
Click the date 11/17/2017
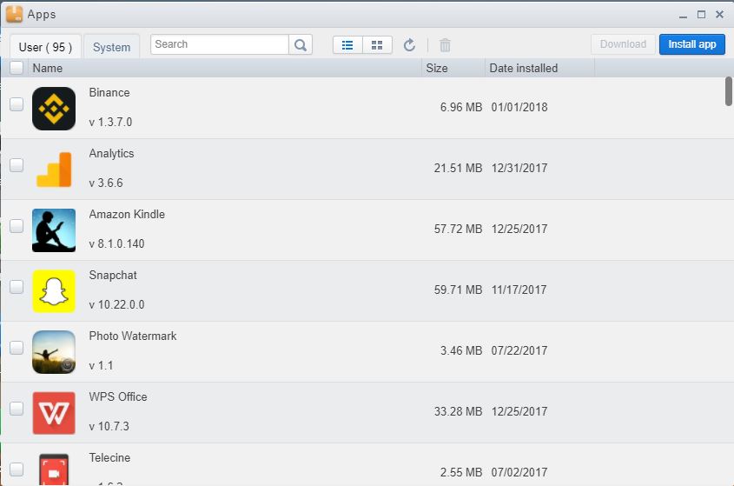[519, 290]
